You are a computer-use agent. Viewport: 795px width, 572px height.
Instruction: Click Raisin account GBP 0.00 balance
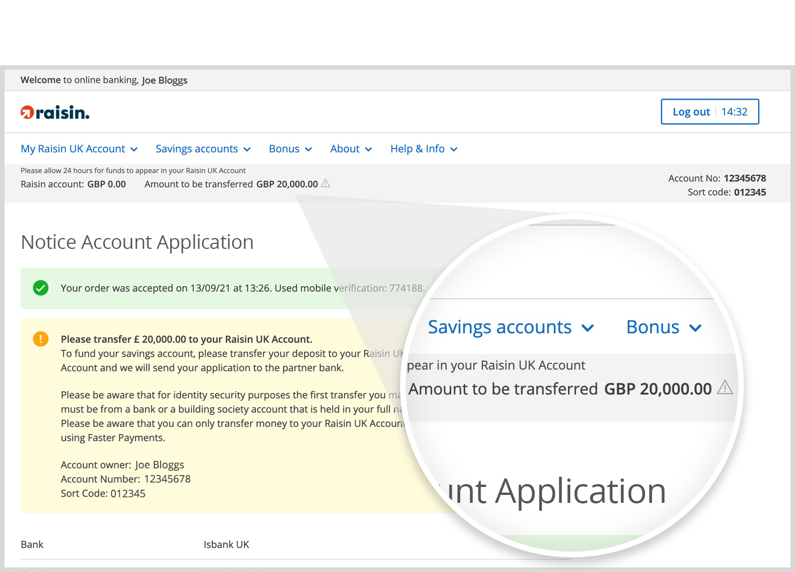(73, 184)
